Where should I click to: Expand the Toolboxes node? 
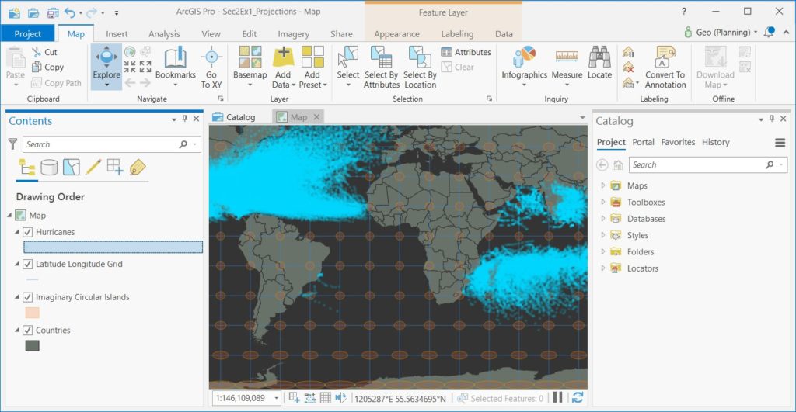click(x=602, y=203)
